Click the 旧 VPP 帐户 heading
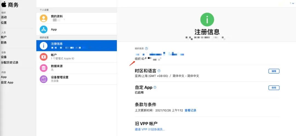This screenshot has height=136, width=296. pyautogui.click(x=146, y=124)
